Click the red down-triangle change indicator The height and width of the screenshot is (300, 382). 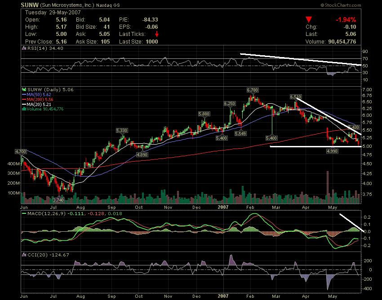coord(309,20)
